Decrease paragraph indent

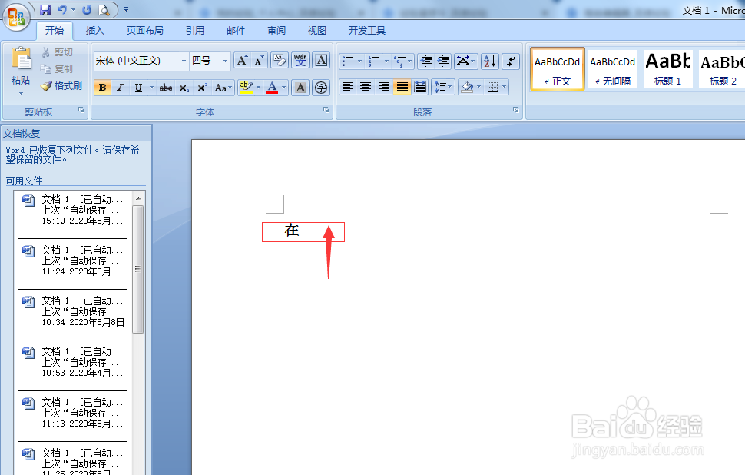tap(426, 61)
